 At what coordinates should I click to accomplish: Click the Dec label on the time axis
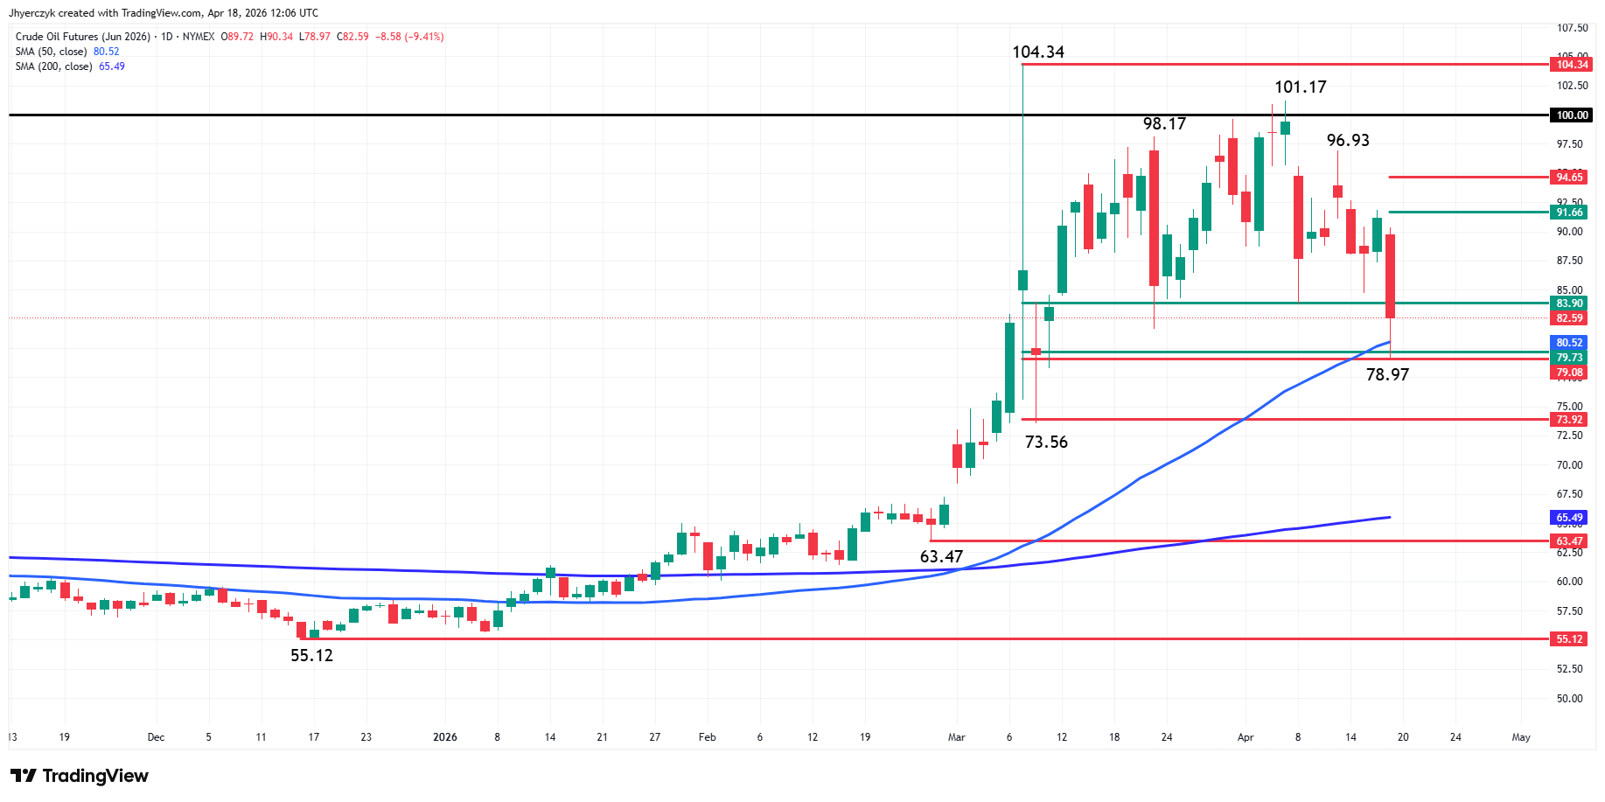[156, 737]
